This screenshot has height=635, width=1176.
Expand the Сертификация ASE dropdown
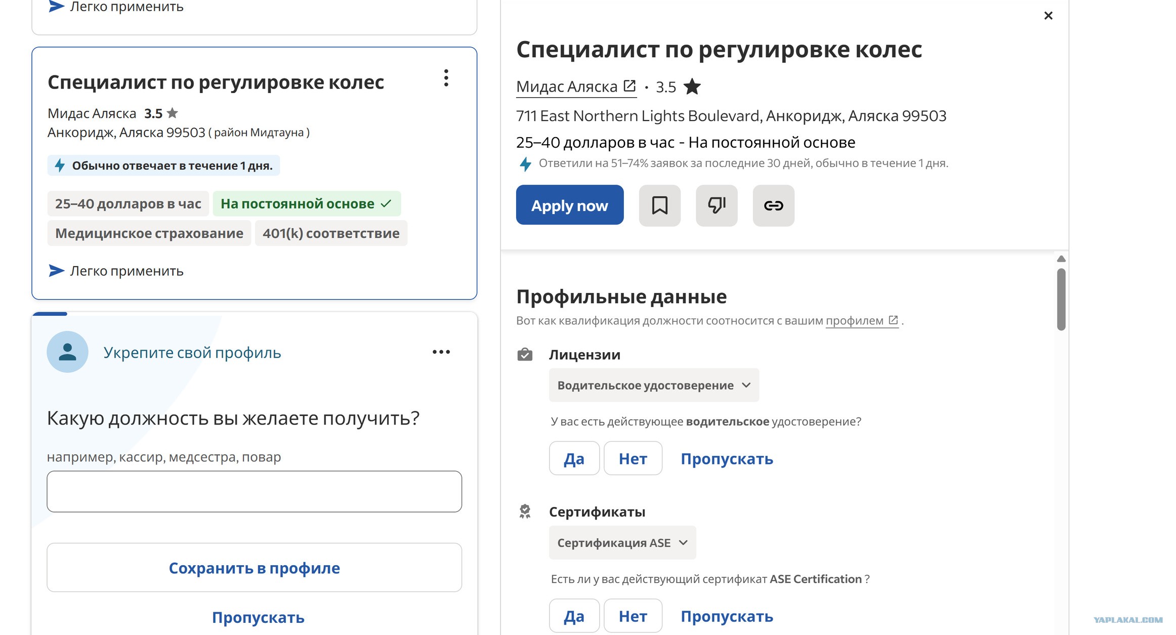(622, 542)
